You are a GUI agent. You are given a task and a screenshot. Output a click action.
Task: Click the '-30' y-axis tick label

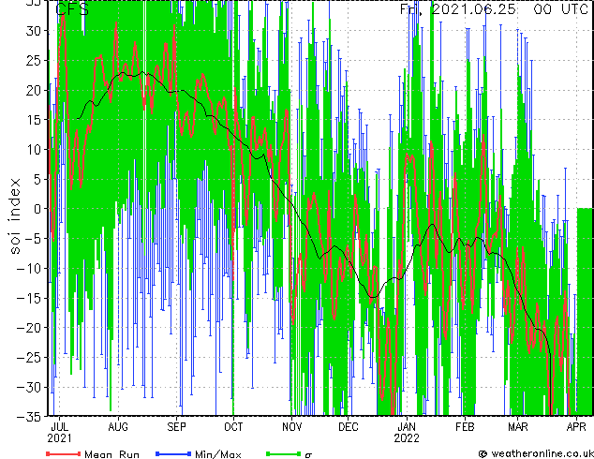[29, 387]
